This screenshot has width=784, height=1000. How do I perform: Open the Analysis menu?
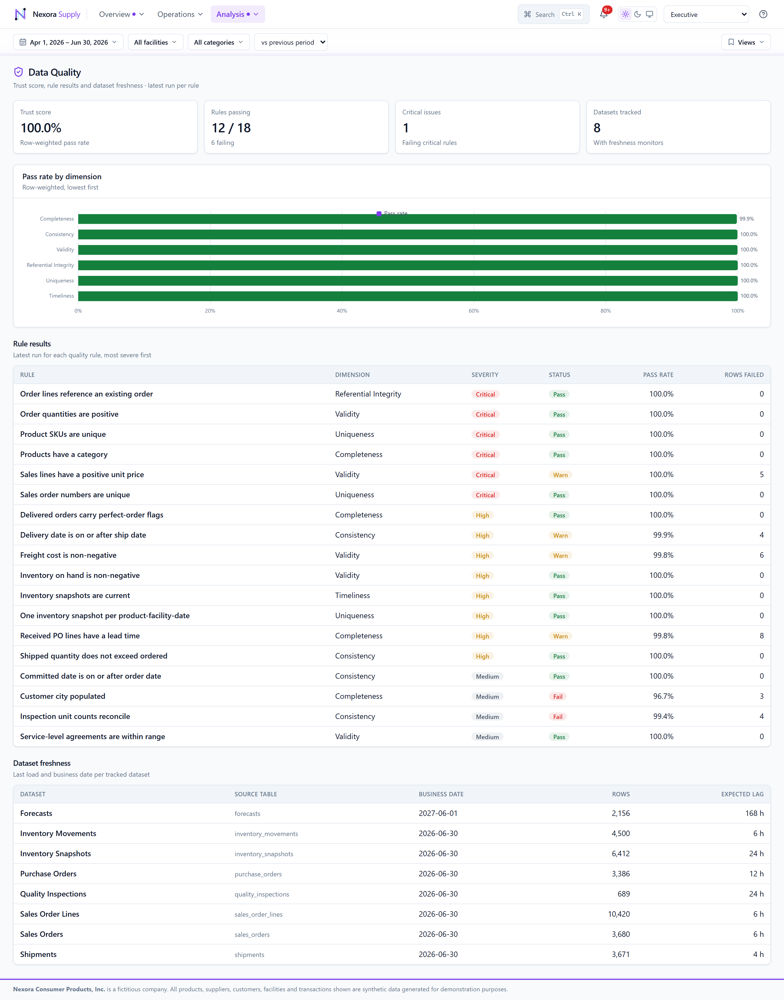click(x=237, y=14)
